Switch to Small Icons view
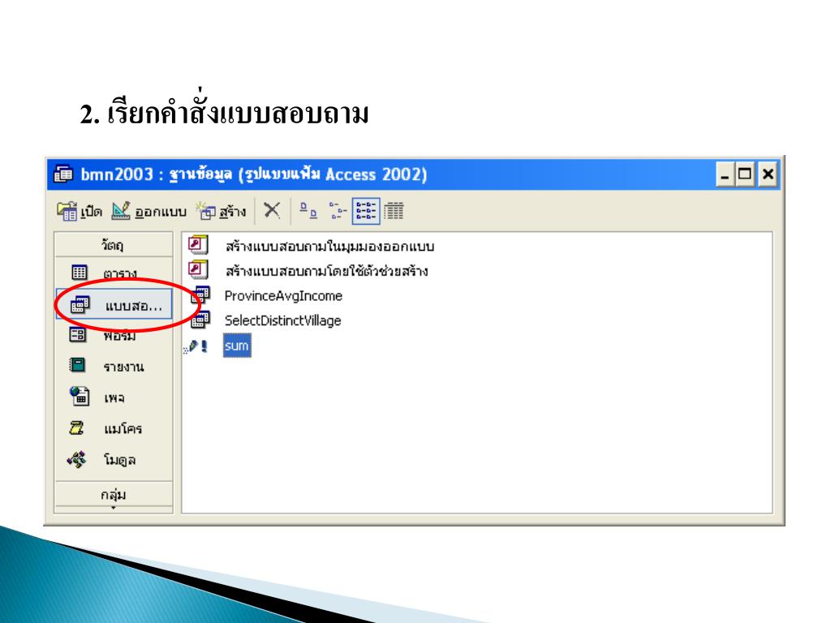The image size is (831, 623). [337, 211]
